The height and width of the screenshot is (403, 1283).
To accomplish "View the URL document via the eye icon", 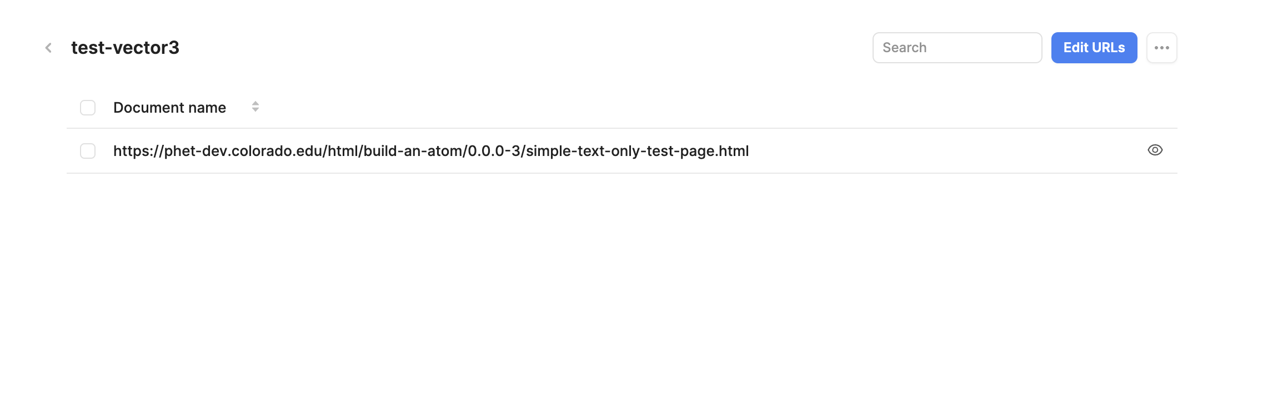I will pos(1155,150).
